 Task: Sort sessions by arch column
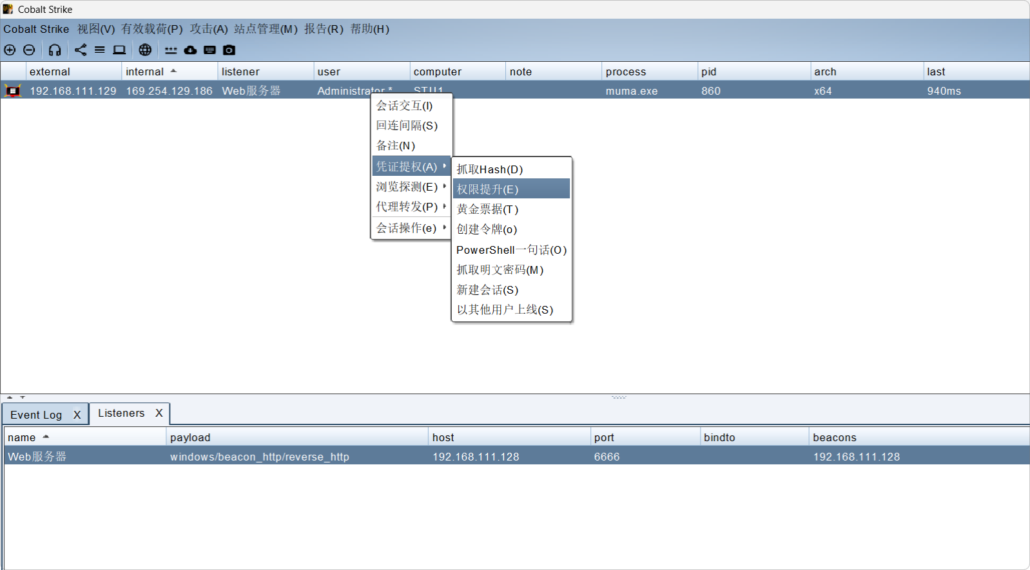click(x=867, y=71)
